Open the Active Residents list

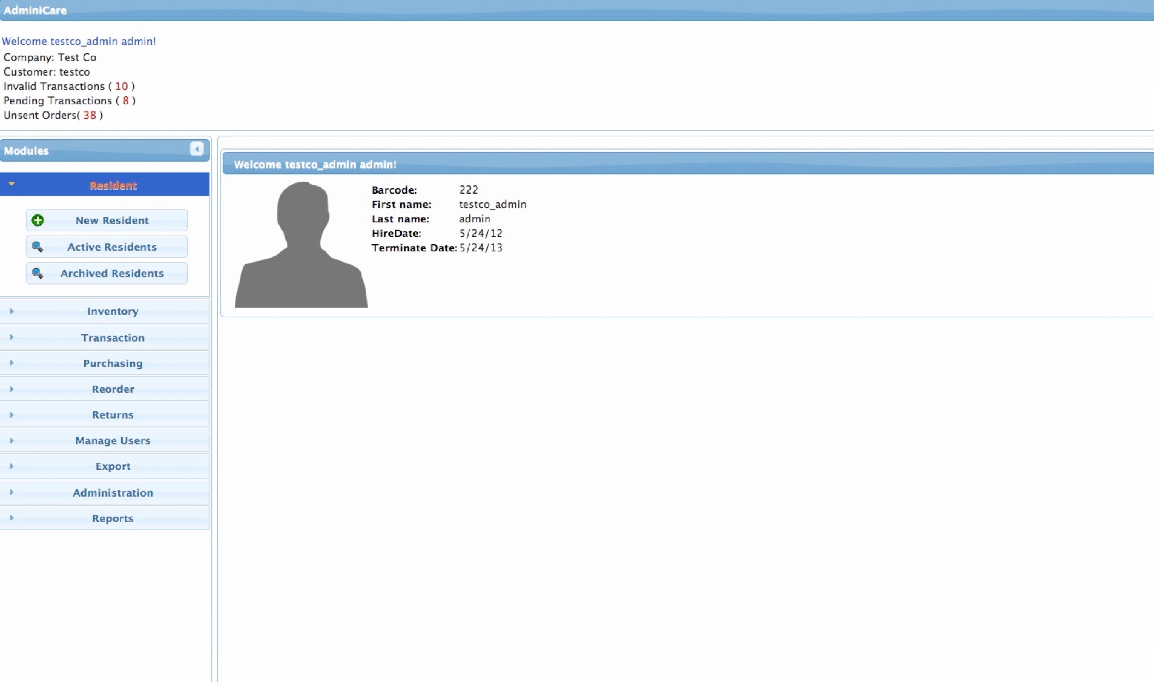tap(112, 247)
